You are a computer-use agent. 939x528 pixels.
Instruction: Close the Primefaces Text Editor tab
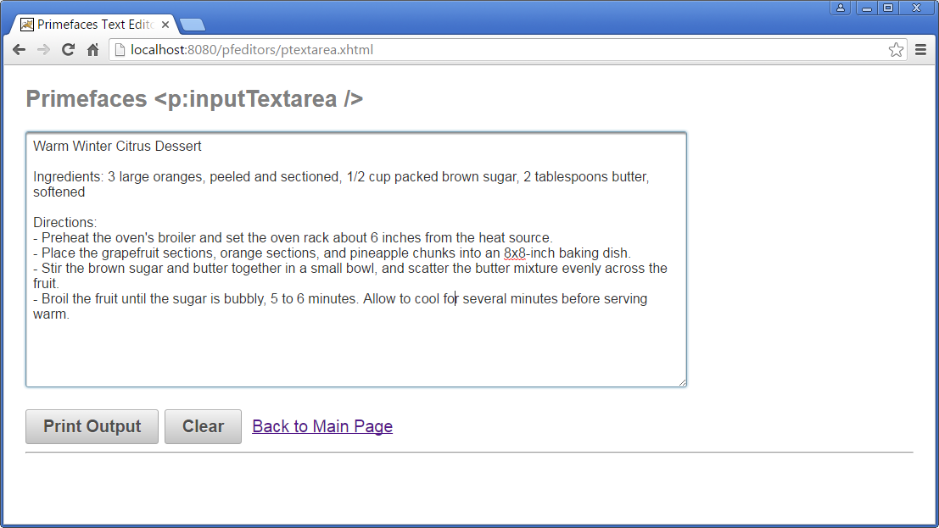pos(165,25)
